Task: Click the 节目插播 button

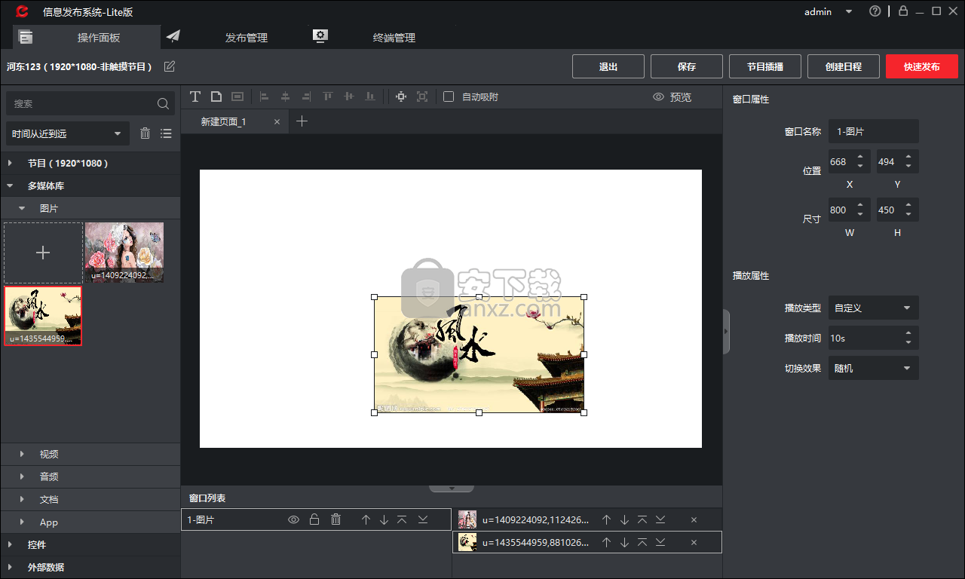Action: point(765,66)
